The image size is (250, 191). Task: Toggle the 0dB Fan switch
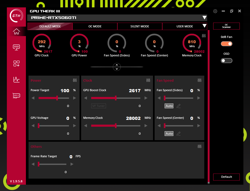[x=226, y=44]
